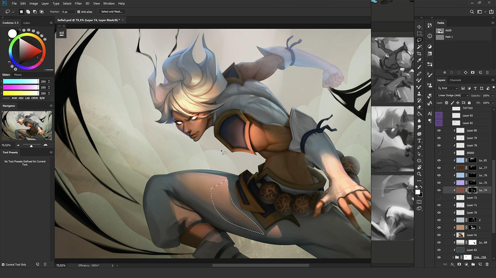
Task: Select the Eraser tool
Action: click(x=419, y=107)
